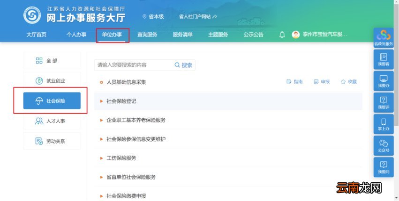Click the 我要问 help icon

point(384,165)
